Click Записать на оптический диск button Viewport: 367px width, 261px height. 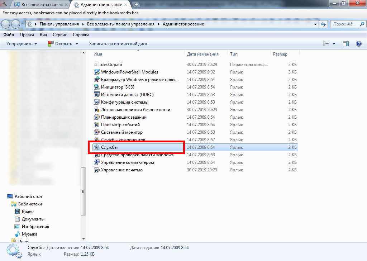click(x=118, y=44)
